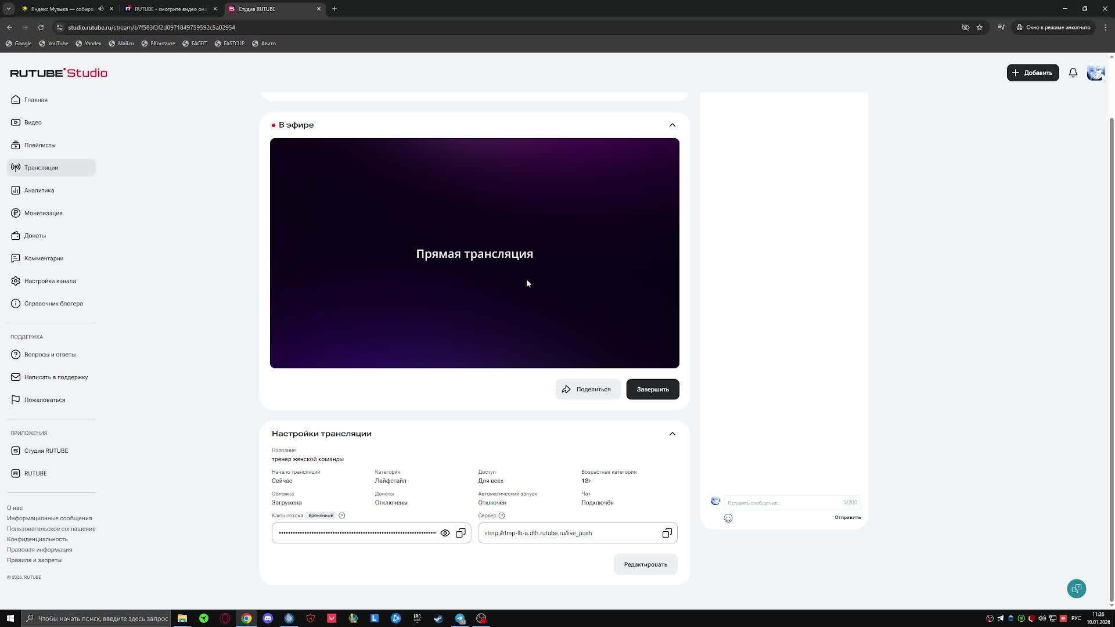Collapse the 'В эфире' section
Image resolution: width=1115 pixels, height=627 pixels.
pos(672,125)
